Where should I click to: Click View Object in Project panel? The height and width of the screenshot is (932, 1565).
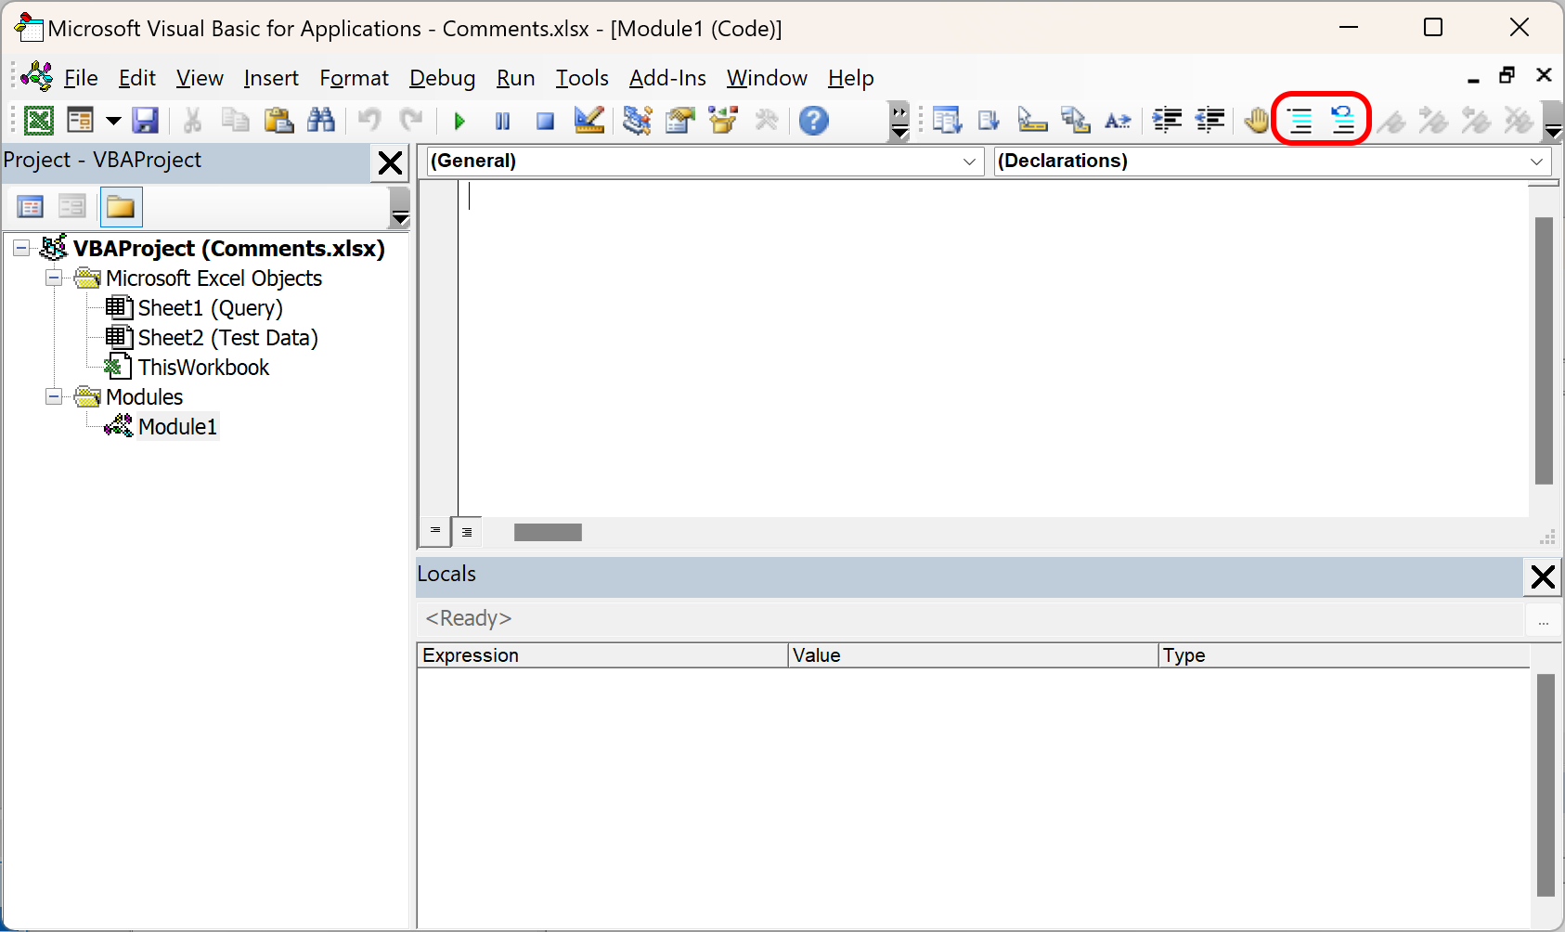point(72,206)
